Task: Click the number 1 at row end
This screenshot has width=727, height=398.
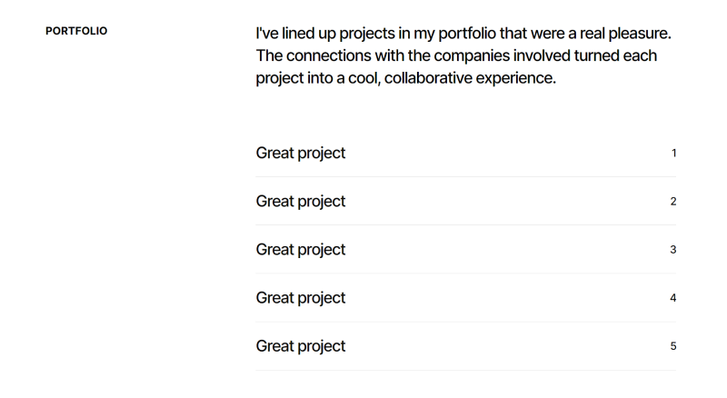Action: [673, 153]
